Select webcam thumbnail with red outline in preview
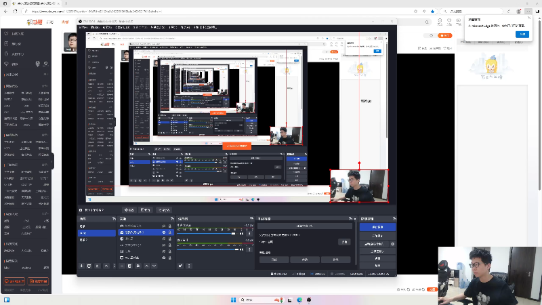 coord(360,186)
